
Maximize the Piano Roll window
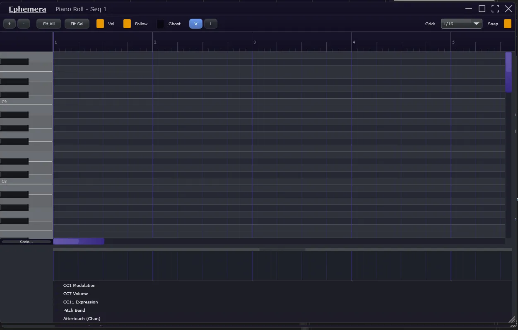pyautogui.click(x=482, y=9)
